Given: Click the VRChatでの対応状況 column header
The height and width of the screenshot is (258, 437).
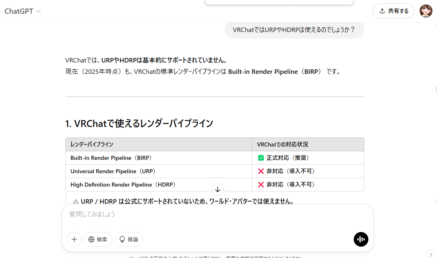Looking at the screenshot, I should coord(308,144).
